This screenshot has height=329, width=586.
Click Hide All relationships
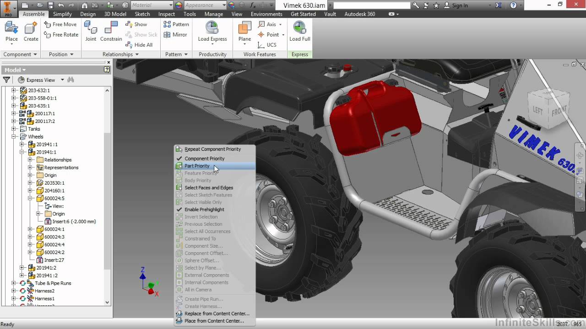[139, 45]
